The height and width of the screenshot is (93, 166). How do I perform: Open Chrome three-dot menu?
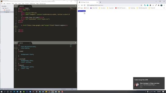tap(164, 5)
